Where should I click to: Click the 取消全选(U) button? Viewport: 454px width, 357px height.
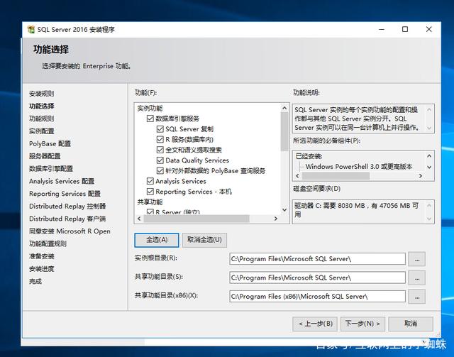[204, 240]
